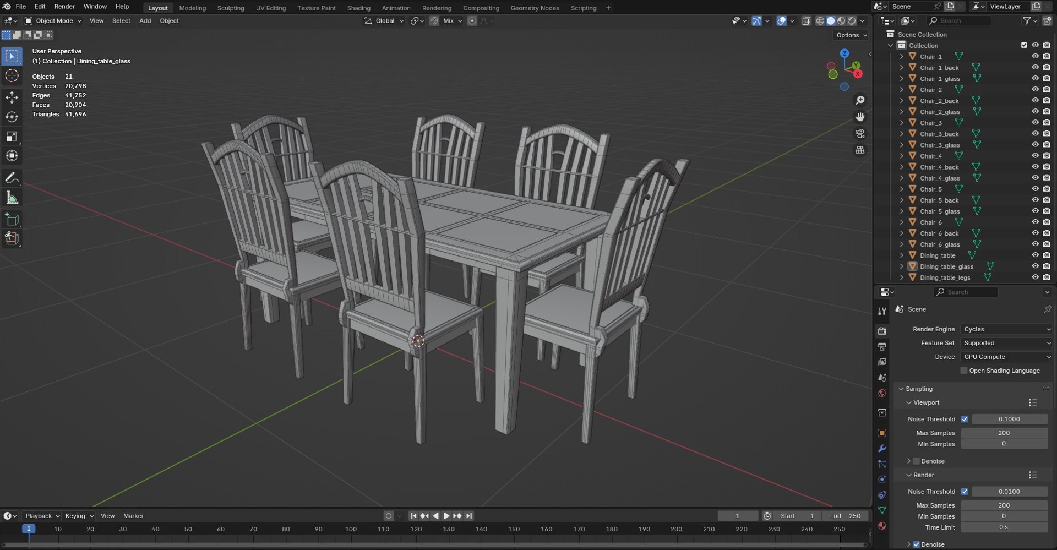Collapse the Sampling panel
Screen dimensions: 1057x550
click(901, 389)
